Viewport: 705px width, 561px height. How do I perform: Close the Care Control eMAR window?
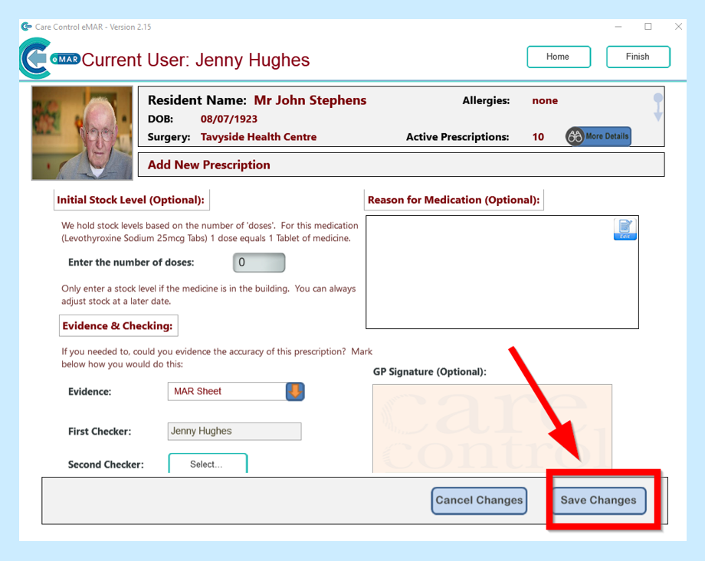coord(678,27)
